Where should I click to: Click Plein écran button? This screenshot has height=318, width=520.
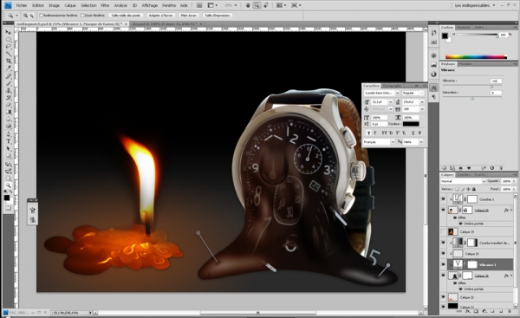(x=188, y=16)
